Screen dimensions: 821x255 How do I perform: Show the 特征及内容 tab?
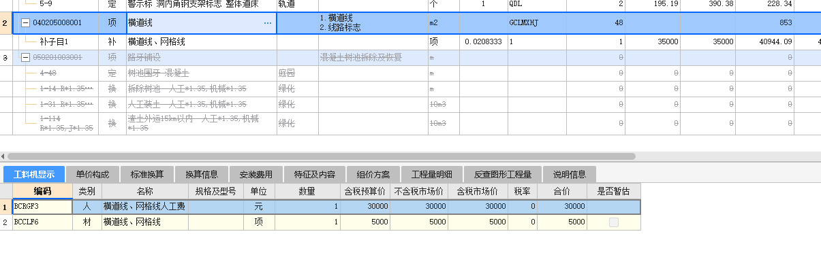tap(314, 174)
